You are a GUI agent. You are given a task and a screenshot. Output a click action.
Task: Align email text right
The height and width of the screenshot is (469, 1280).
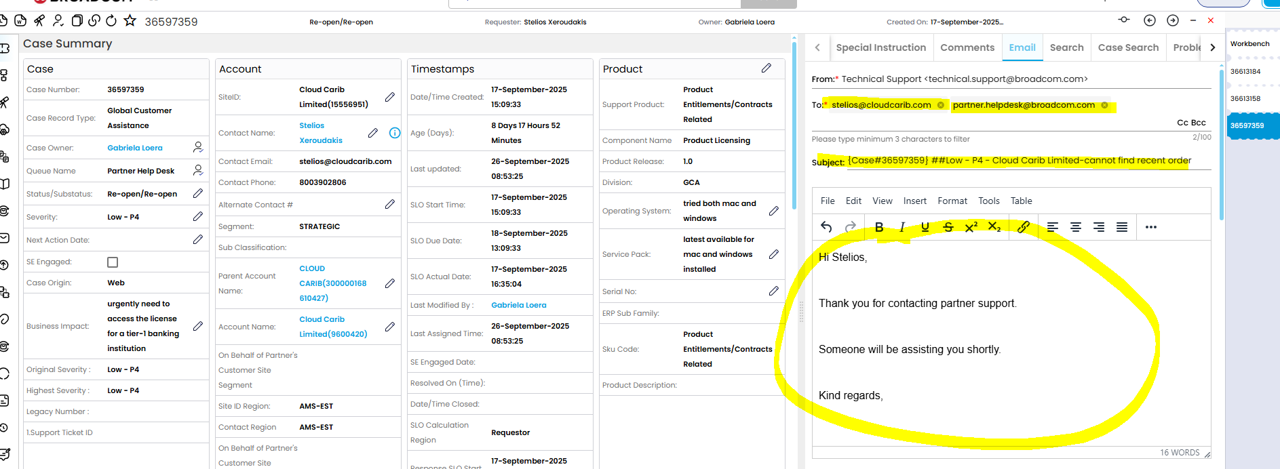coord(1099,227)
